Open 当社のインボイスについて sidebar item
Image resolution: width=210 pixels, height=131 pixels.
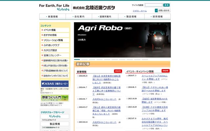[55, 76]
